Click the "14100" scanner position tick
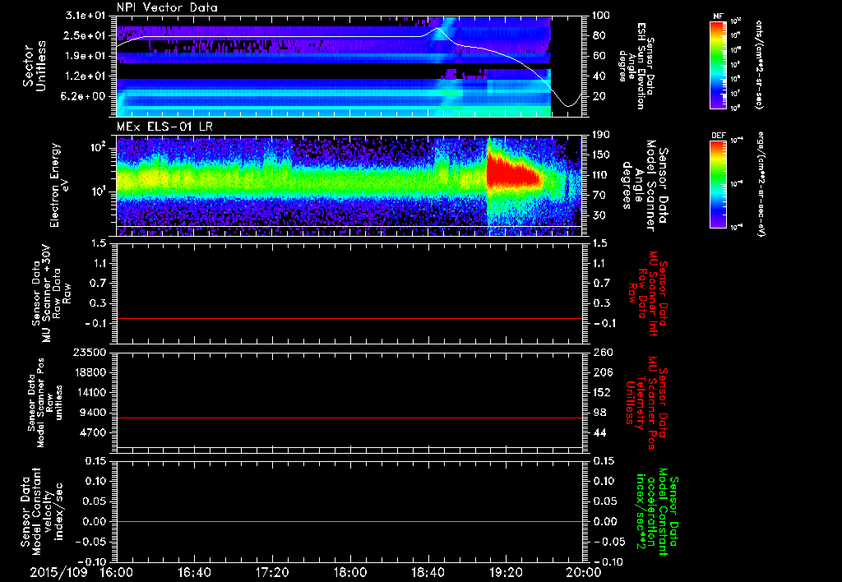The width and height of the screenshot is (842, 582). point(90,392)
